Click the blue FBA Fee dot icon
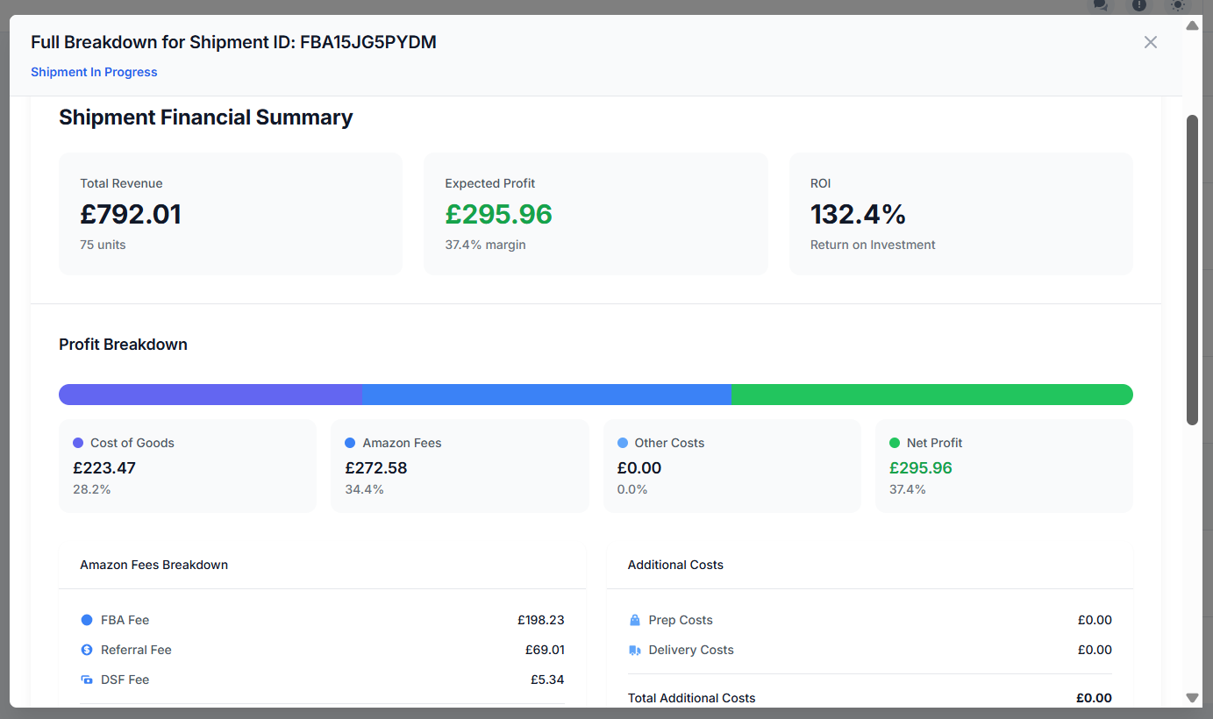The image size is (1213, 719). point(87,620)
